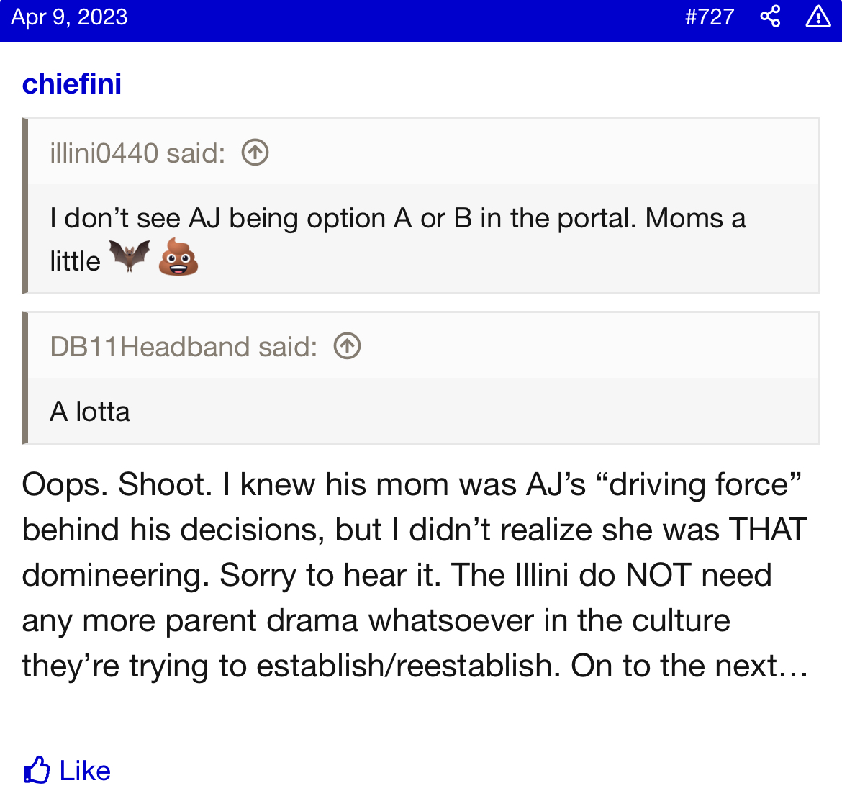Click the post body starting with "Oops. Shoot."
The image size is (842, 801).
click(414, 575)
